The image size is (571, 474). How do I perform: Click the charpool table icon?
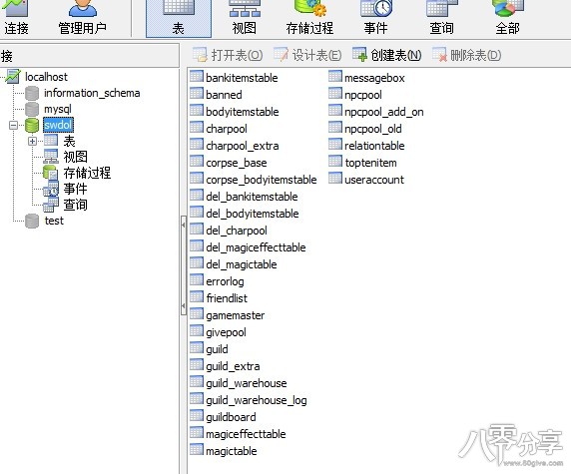click(x=197, y=128)
